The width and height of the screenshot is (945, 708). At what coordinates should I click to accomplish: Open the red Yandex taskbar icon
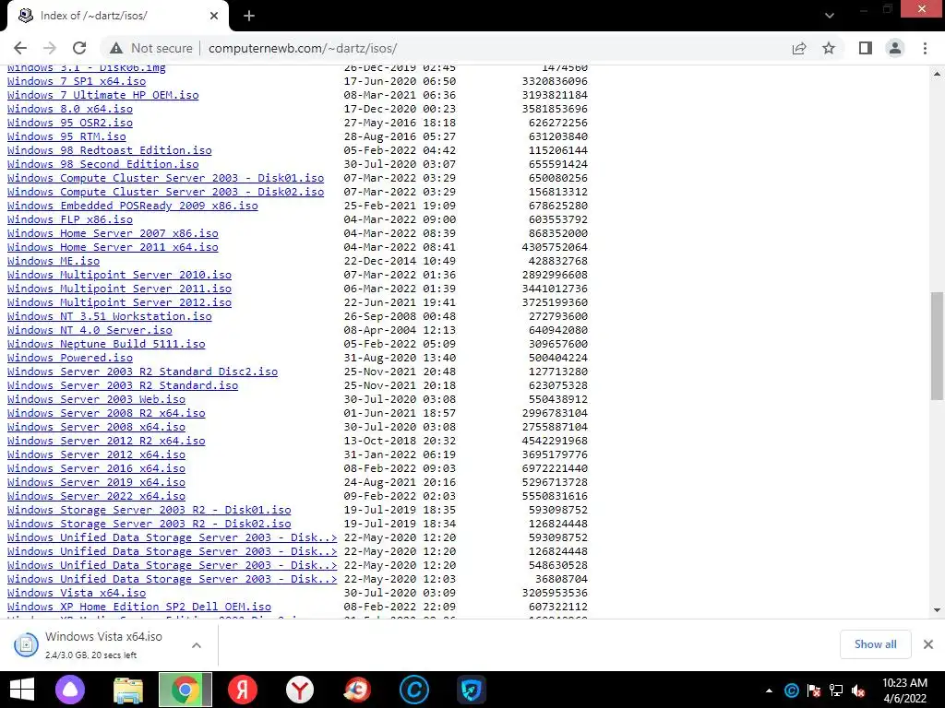tap(243, 690)
